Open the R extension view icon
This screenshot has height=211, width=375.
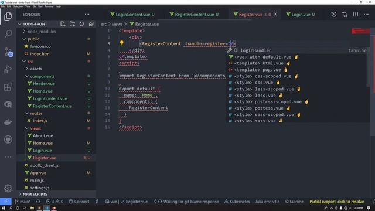8,104
